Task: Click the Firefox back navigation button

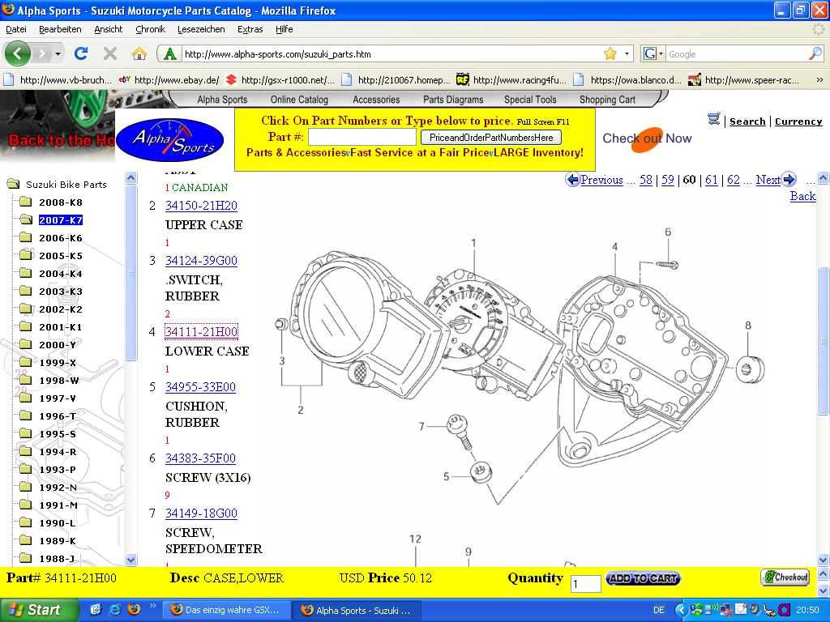Action: (x=18, y=53)
